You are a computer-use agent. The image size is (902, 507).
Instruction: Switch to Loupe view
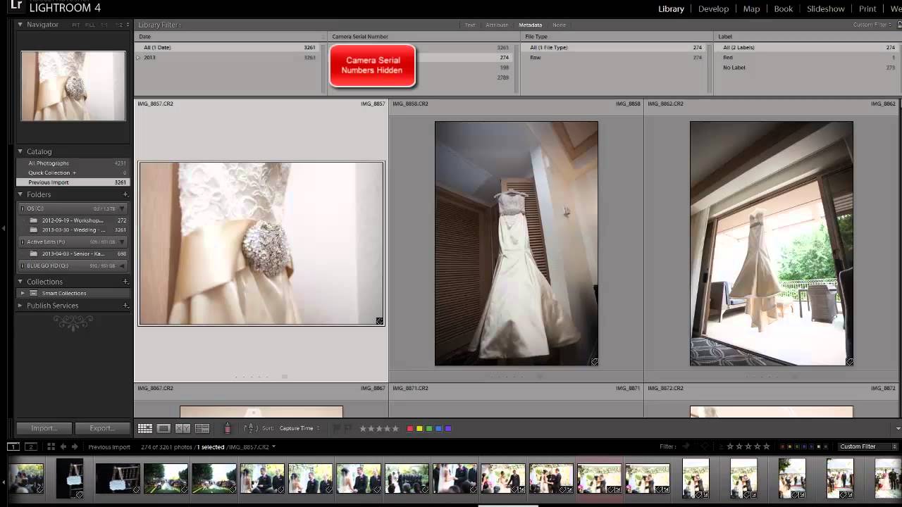pyautogui.click(x=163, y=428)
